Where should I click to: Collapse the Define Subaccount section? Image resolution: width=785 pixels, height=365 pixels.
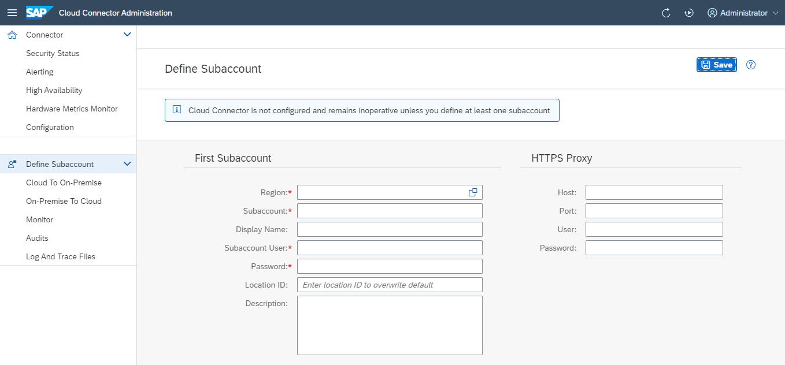[127, 163]
